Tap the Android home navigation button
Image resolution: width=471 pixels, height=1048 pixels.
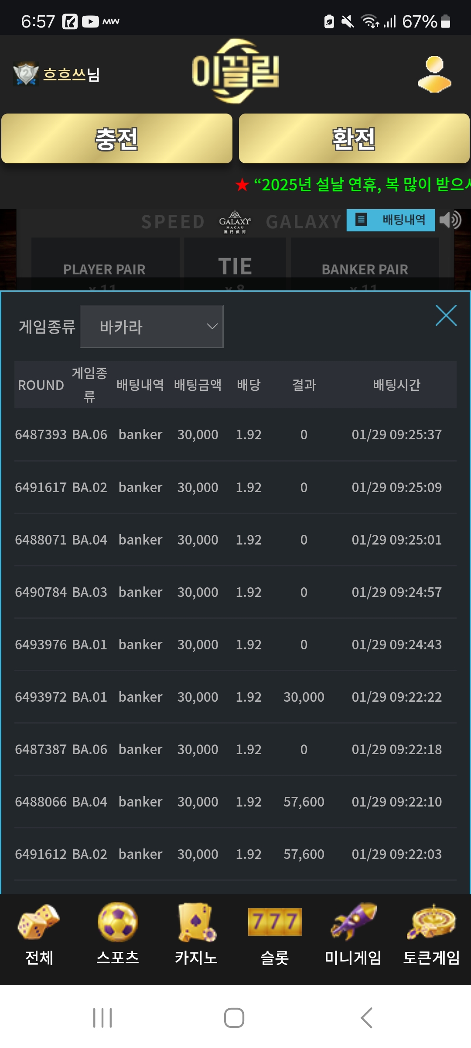point(234,1018)
